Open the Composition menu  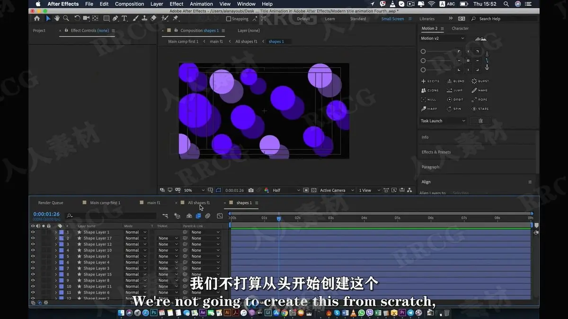129,4
